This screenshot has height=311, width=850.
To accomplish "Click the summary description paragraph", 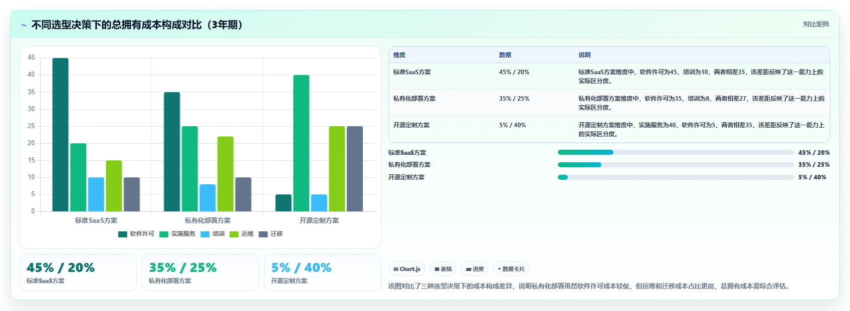I will [590, 286].
